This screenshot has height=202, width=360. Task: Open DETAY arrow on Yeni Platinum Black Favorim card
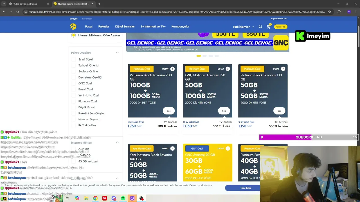[172, 148]
